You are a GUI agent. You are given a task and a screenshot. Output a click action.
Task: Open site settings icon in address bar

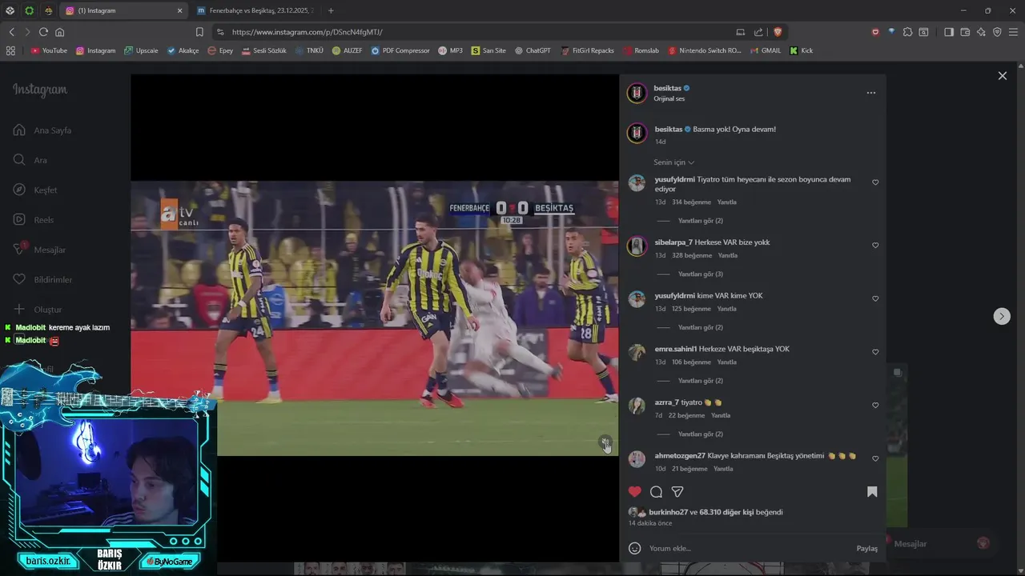[220, 32]
